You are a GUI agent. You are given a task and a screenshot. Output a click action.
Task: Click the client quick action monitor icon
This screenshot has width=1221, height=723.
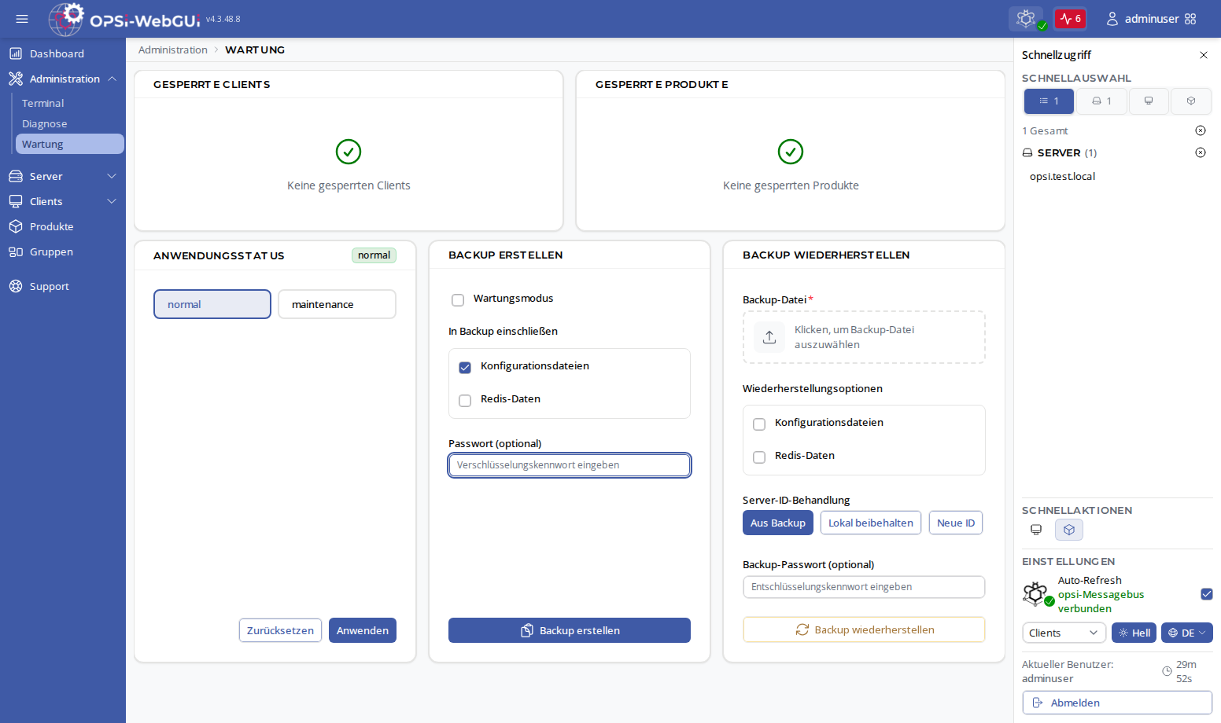[x=1036, y=530]
